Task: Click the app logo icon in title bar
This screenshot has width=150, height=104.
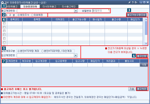Action: 2,2
